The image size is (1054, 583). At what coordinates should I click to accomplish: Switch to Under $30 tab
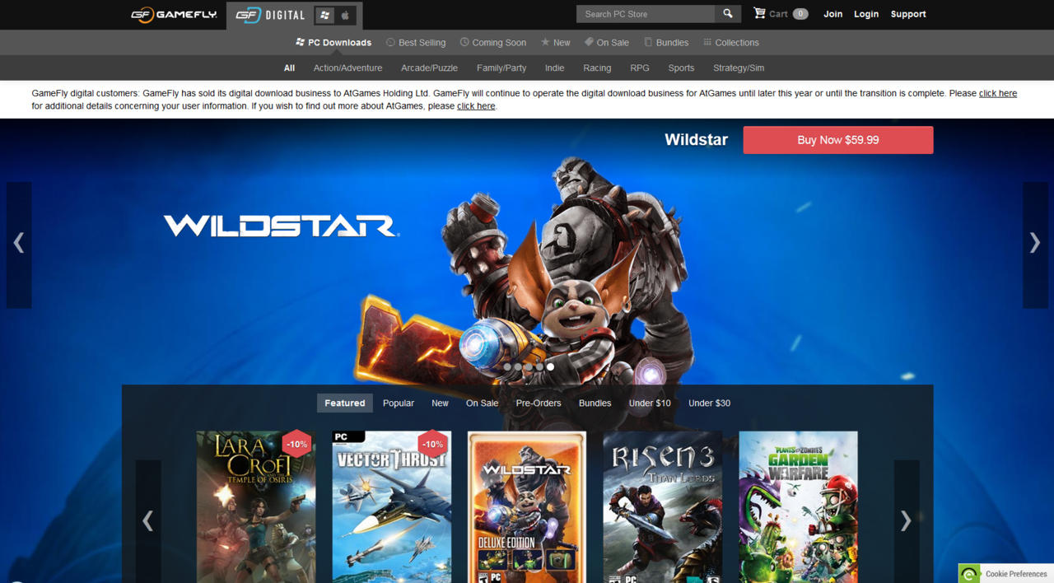click(710, 403)
